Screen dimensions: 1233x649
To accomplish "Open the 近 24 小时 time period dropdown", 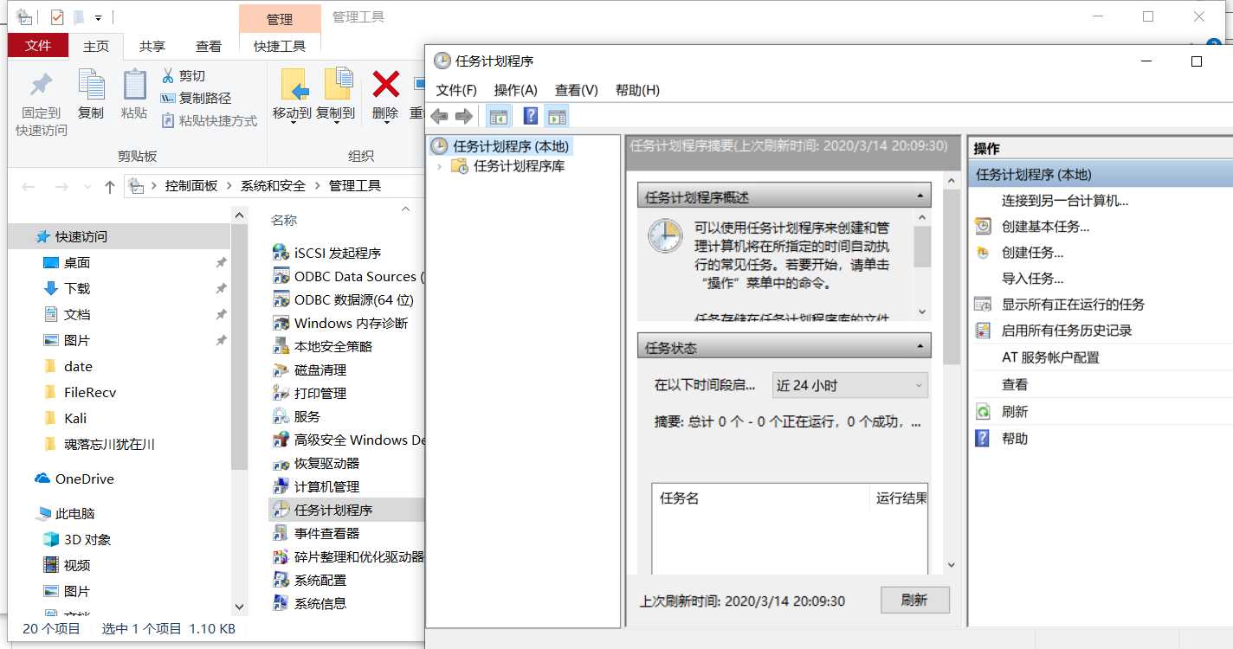I will [x=850, y=385].
